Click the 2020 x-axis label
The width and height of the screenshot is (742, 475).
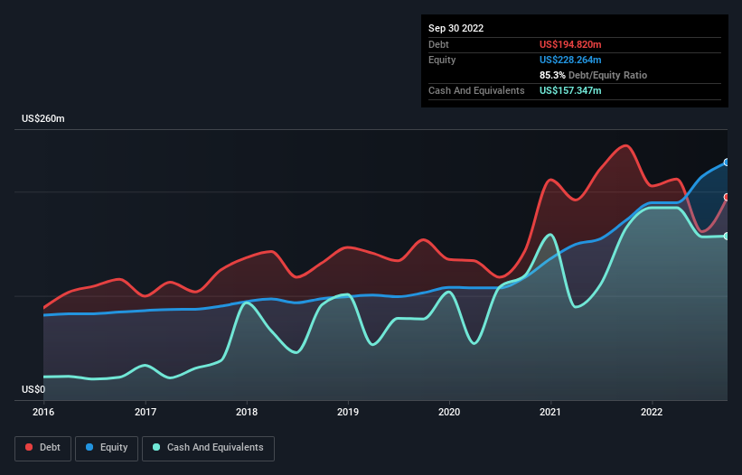(x=449, y=412)
